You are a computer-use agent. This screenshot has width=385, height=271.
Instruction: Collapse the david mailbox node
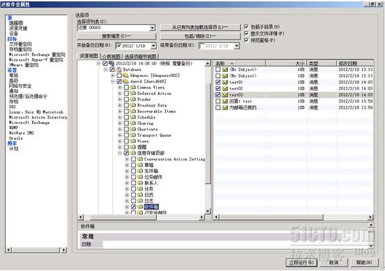[x=112, y=81]
